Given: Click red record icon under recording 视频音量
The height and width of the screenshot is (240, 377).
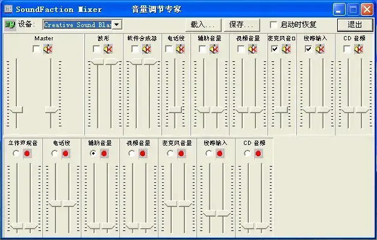Looking at the screenshot, I should pyautogui.click(x=143, y=153).
